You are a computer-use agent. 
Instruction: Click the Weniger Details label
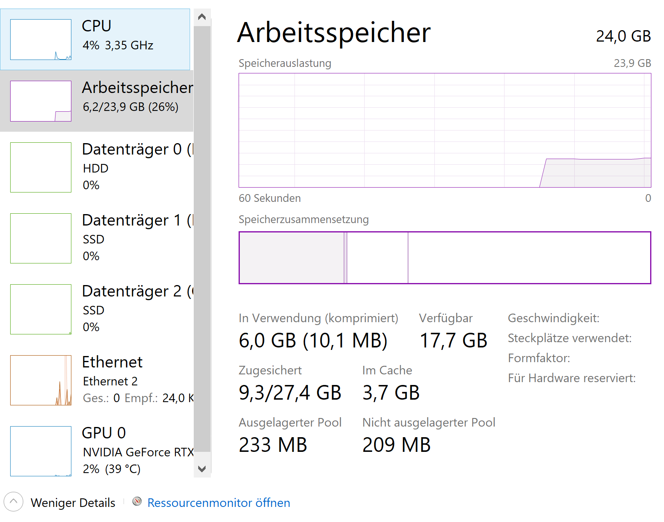[73, 503]
